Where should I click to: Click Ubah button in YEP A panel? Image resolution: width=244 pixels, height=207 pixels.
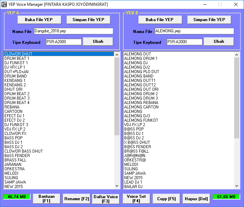[x=98, y=41]
